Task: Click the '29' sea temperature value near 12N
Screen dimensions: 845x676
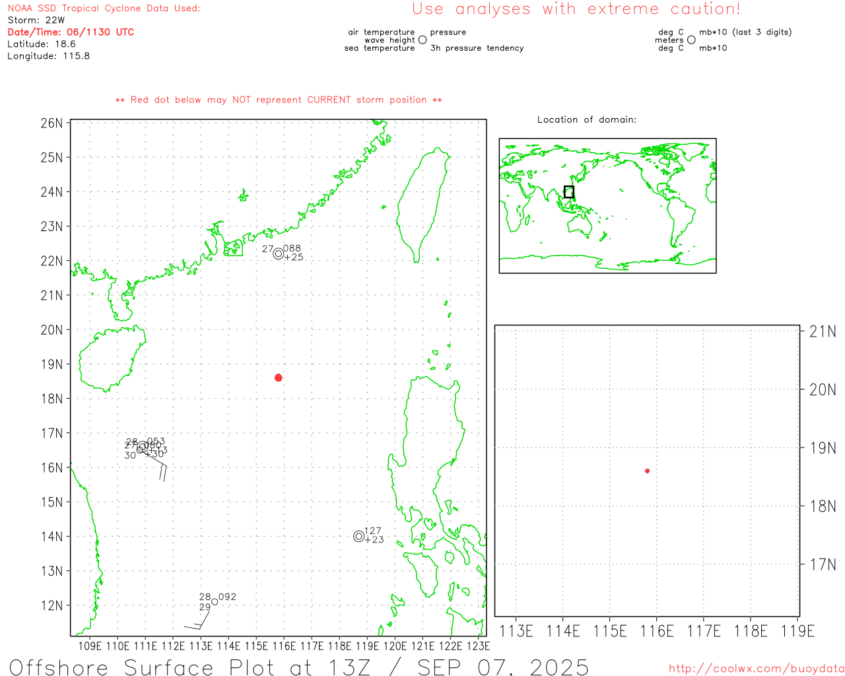Action: point(205,607)
